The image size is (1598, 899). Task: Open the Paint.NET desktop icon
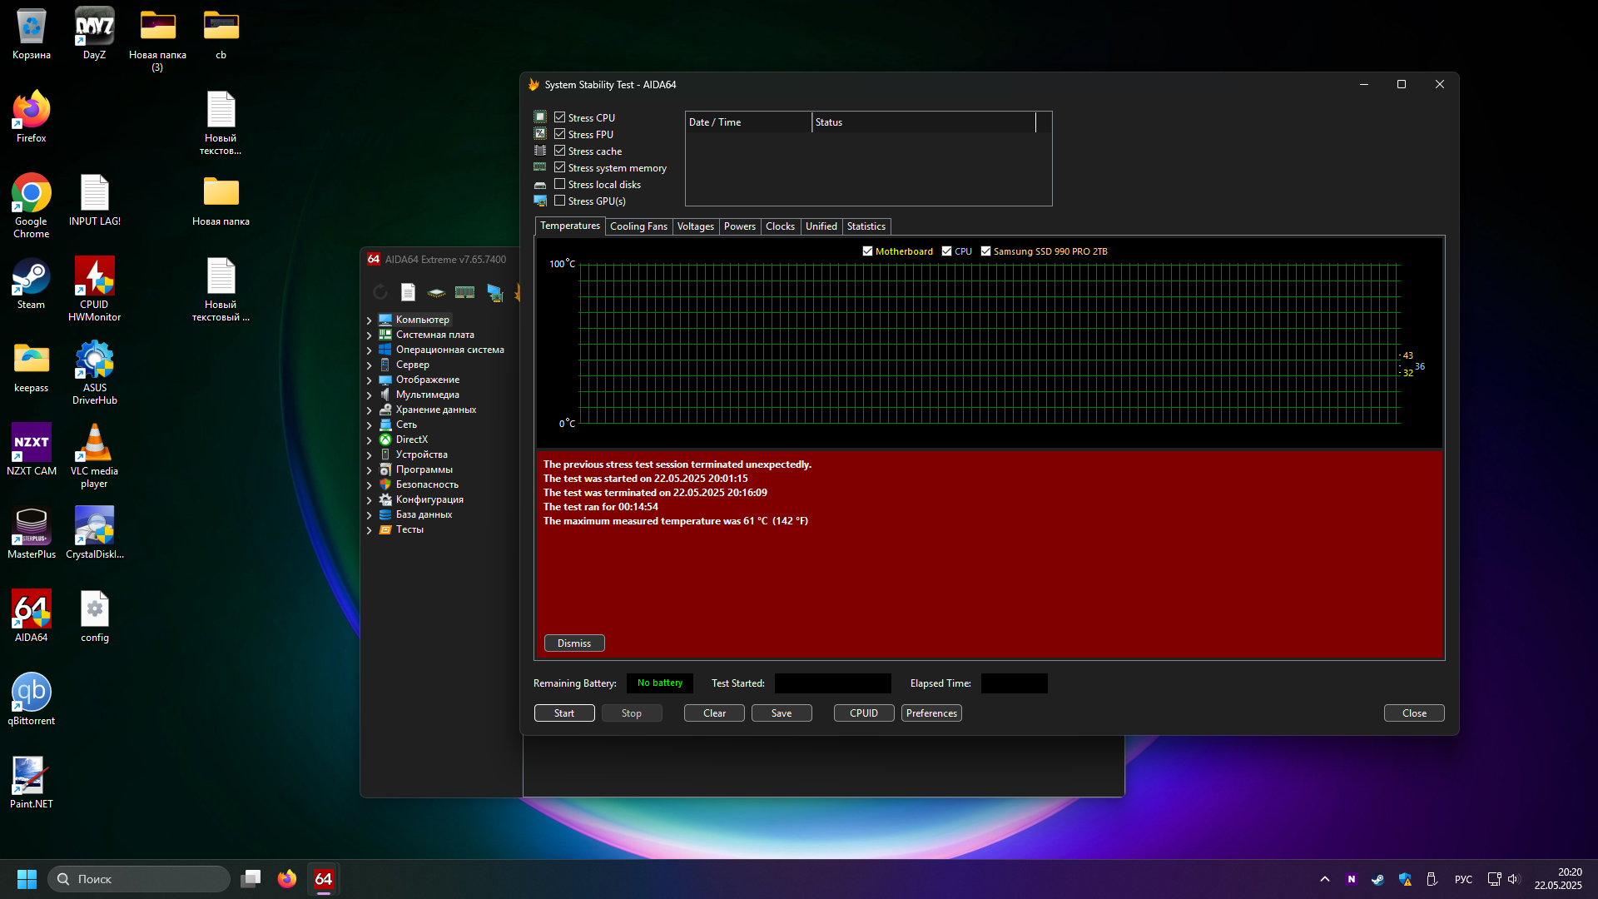31,782
